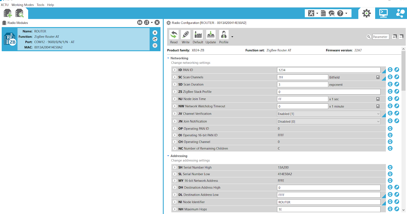Expand all configuration sections
The width and height of the screenshot is (407, 214).
tap(395, 37)
